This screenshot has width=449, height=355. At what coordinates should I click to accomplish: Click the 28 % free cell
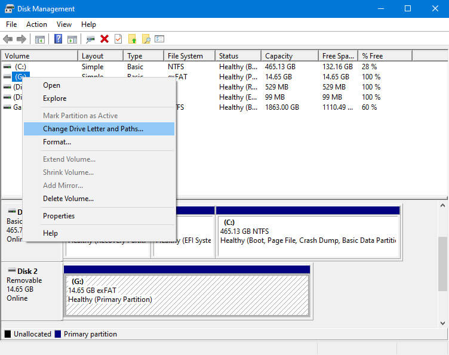click(x=369, y=67)
